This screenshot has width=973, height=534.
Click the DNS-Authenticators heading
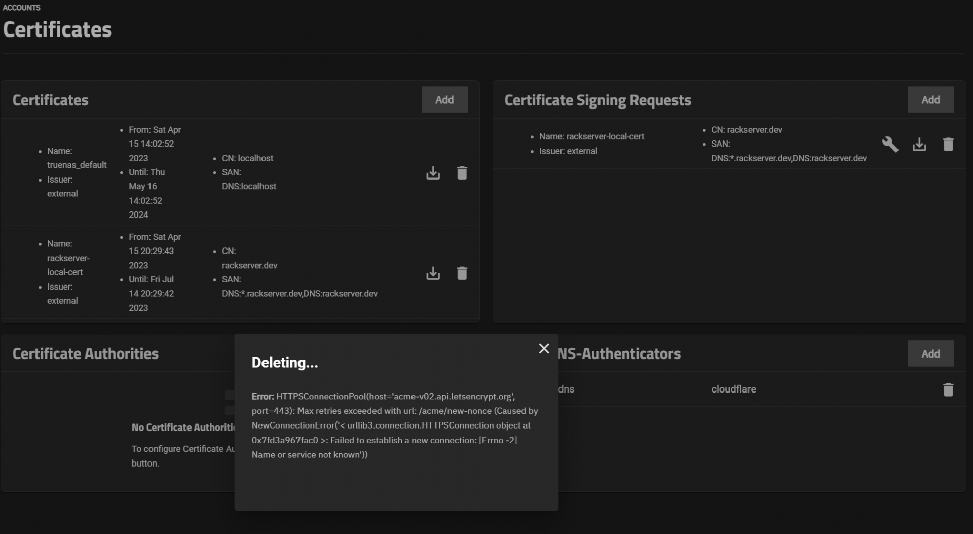[619, 353]
